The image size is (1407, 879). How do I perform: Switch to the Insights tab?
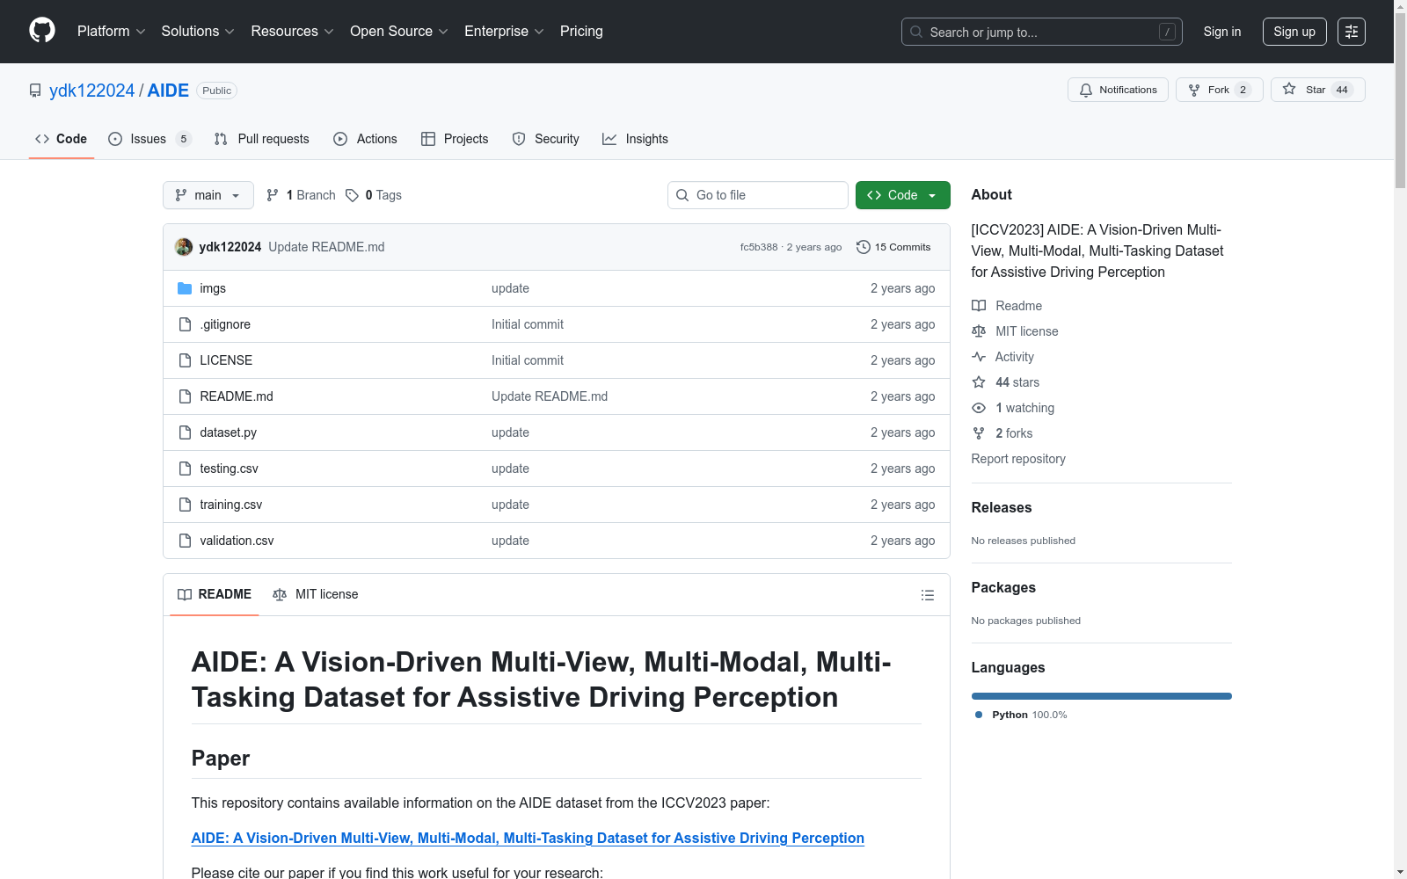point(635,139)
